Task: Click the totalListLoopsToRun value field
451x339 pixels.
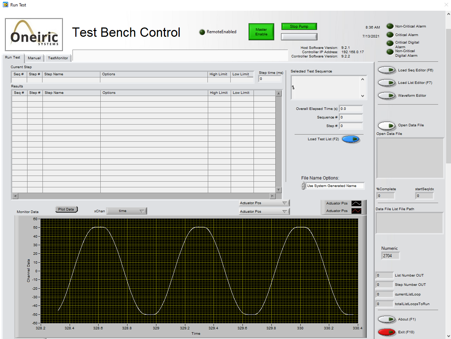Action: pos(384,304)
